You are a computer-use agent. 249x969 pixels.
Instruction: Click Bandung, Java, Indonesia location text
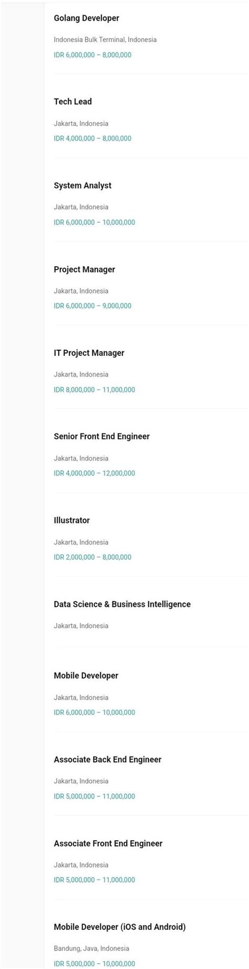91,948
